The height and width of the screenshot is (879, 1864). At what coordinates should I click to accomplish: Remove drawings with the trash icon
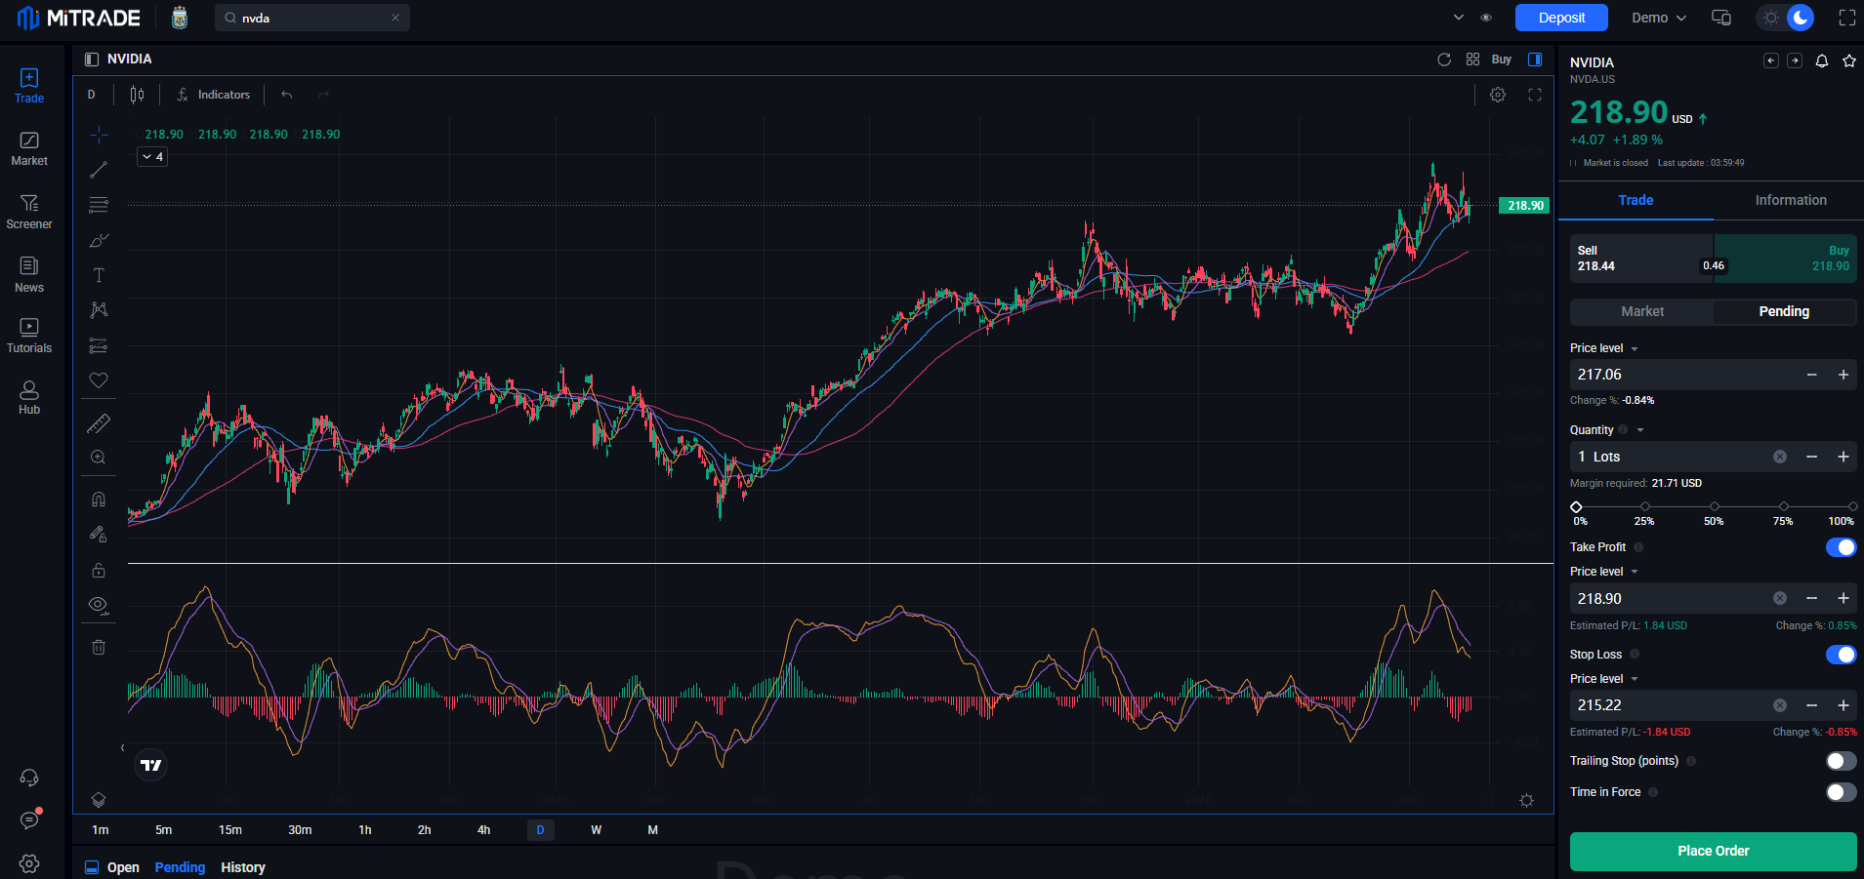(99, 647)
